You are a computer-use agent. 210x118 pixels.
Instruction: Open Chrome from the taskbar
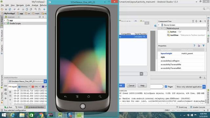tap(41, 115)
